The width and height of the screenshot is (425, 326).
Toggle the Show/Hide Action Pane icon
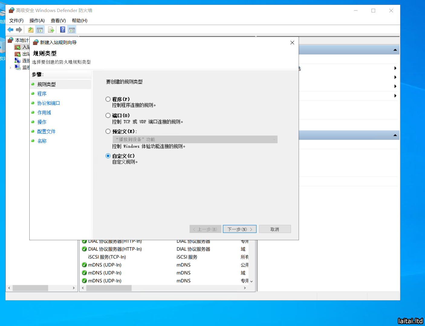tap(72, 30)
